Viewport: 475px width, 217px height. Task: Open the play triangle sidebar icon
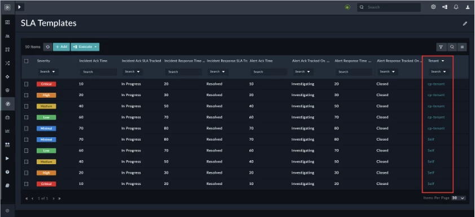click(7, 158)
